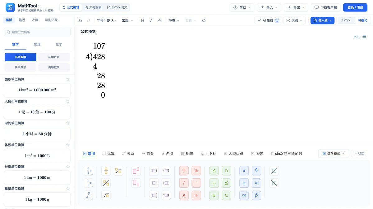Insert the plus sign symbol

point(184,171)
